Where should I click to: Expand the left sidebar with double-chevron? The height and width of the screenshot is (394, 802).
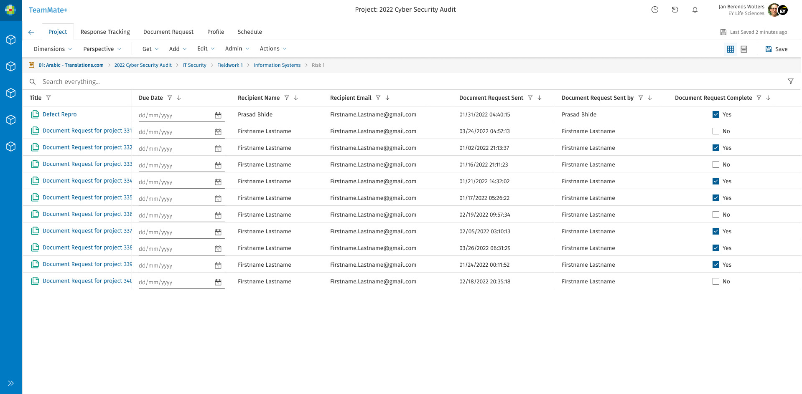(11, 383)
